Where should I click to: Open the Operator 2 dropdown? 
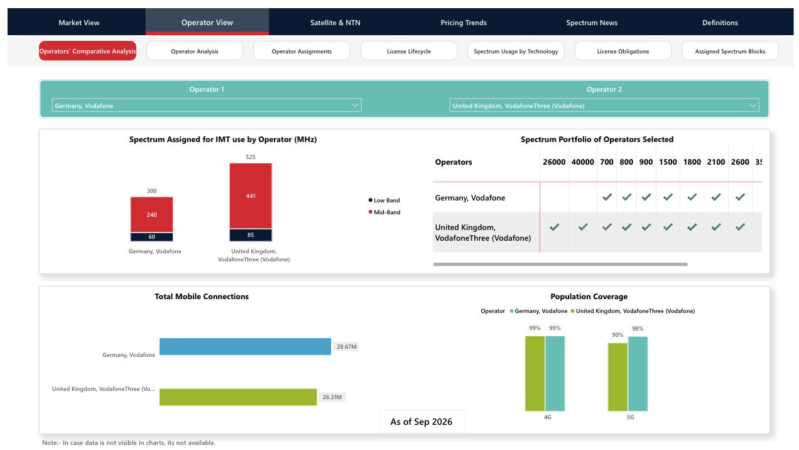604,106
